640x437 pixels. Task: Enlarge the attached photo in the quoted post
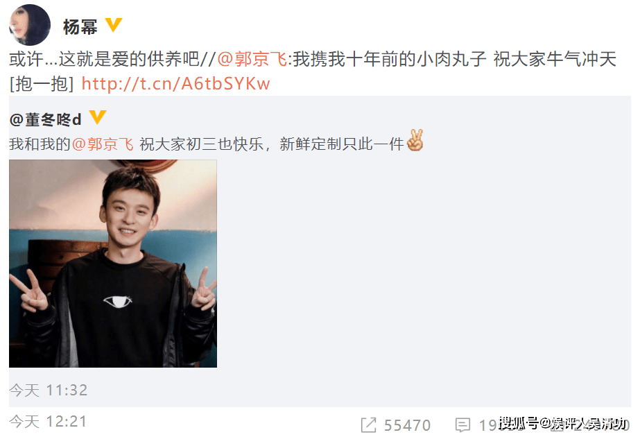pyautogui.click(x=113, y=264)
